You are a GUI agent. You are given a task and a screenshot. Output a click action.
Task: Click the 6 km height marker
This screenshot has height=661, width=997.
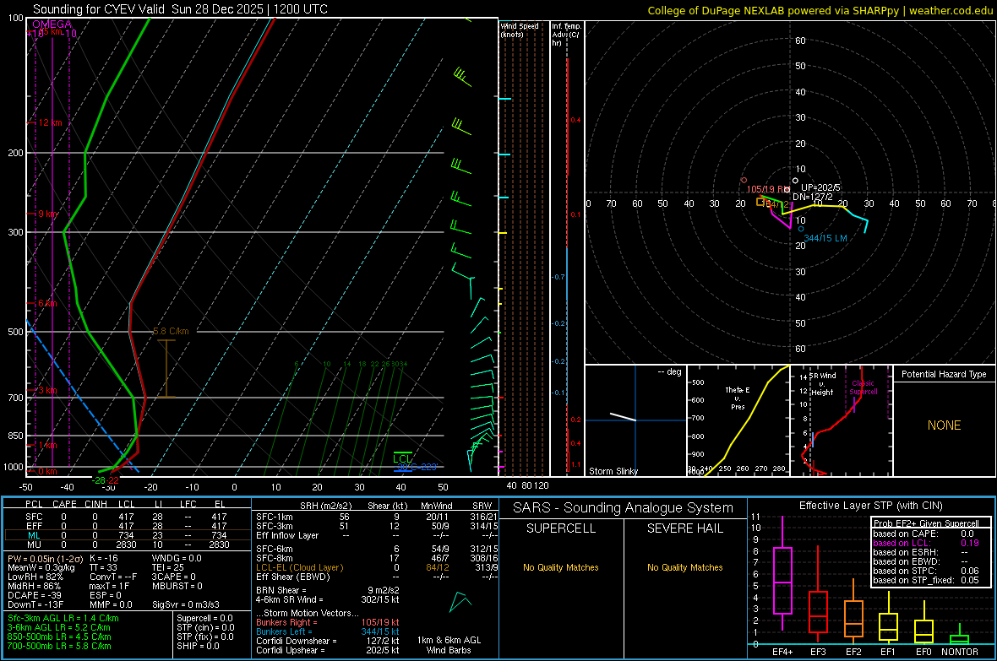[47, 303]
